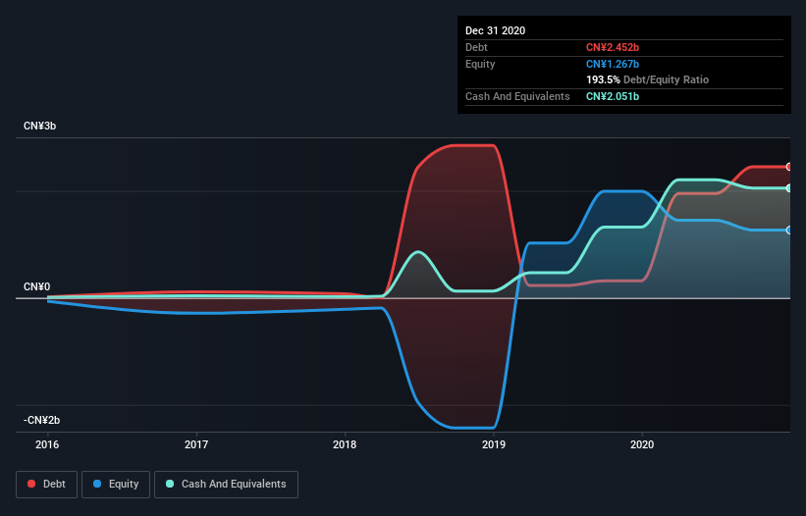The height and width of the screenshot is (516, 806).
Task: Click the 2019 x-axis label
Action: (x=494, y=444)
